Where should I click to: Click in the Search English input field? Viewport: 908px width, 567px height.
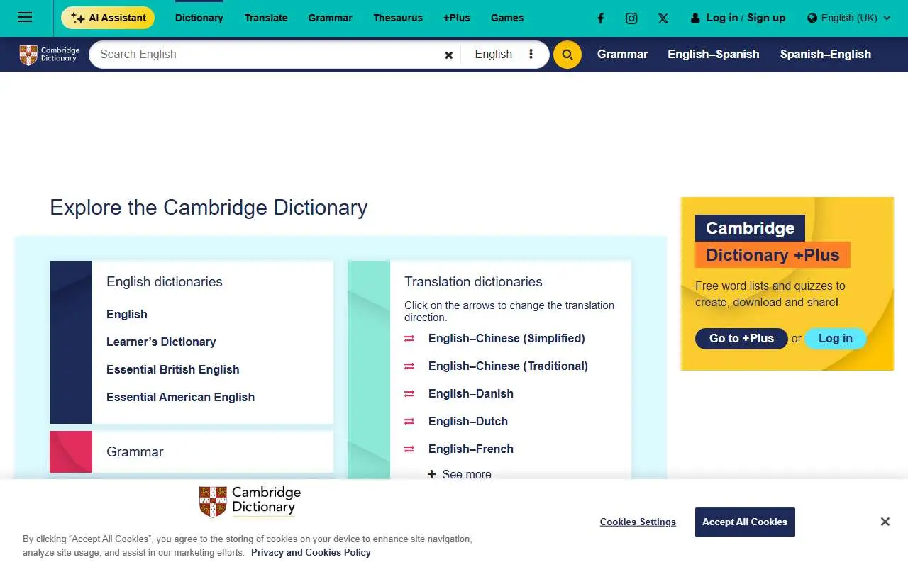pos(266,55)
